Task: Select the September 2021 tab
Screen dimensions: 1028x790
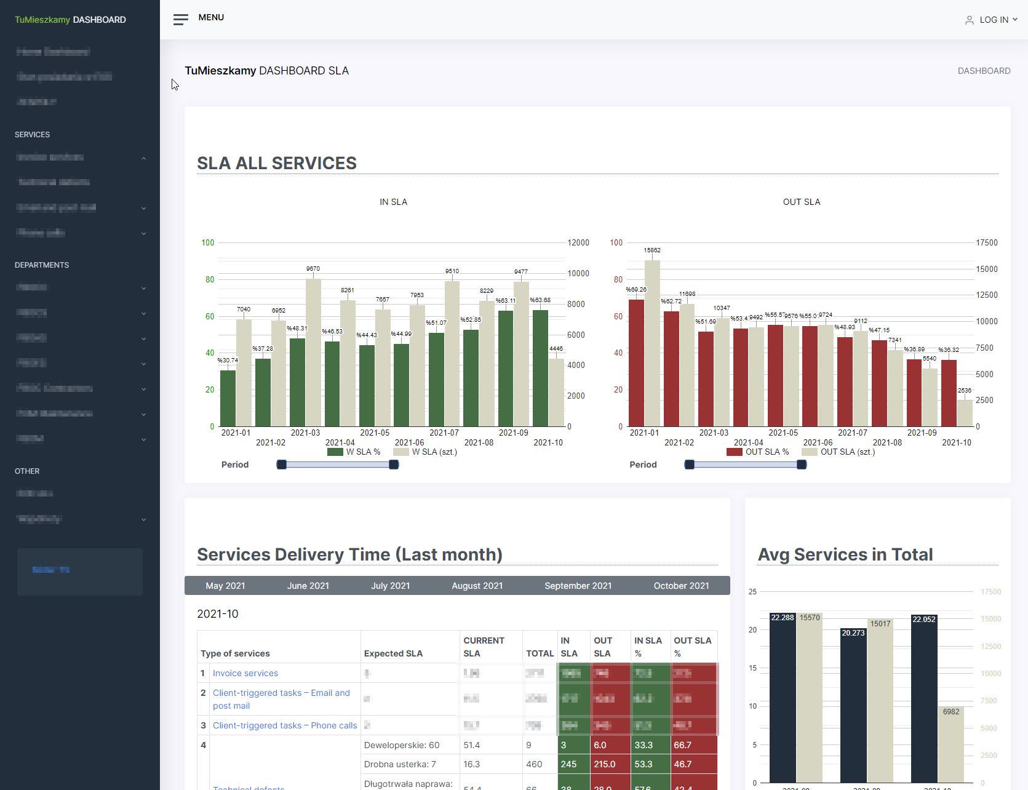Action: tap(578, 586)
